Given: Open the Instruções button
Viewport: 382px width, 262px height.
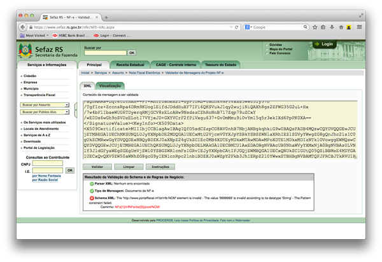Looking at the screenshot, I should [x=160, y=167].
